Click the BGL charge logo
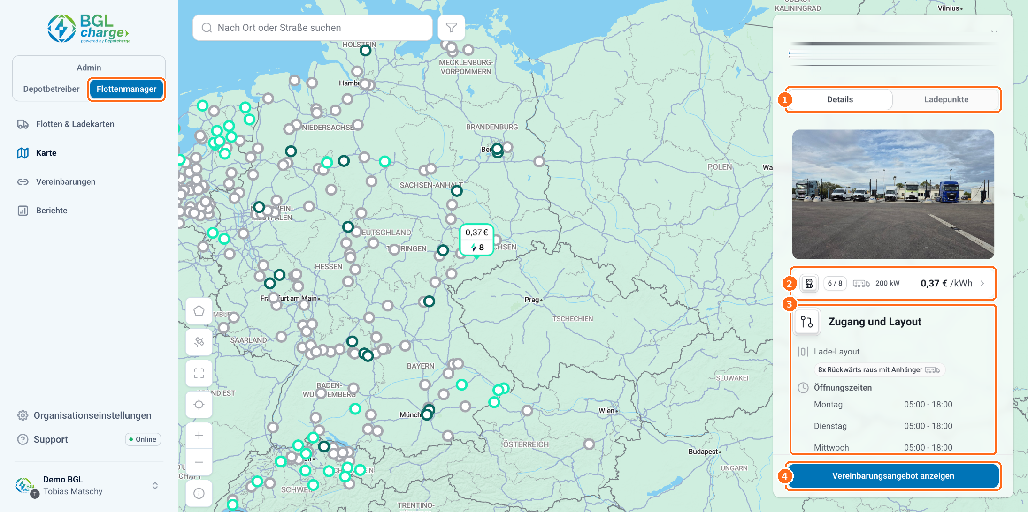Image resolution: width=1028 pixels, height=512 pixels. 89,29
